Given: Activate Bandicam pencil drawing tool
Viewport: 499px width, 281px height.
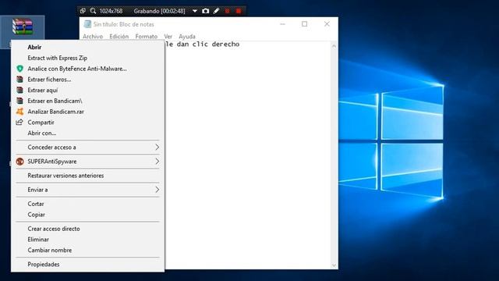Looking at the screenshot, I should [217, 11].
